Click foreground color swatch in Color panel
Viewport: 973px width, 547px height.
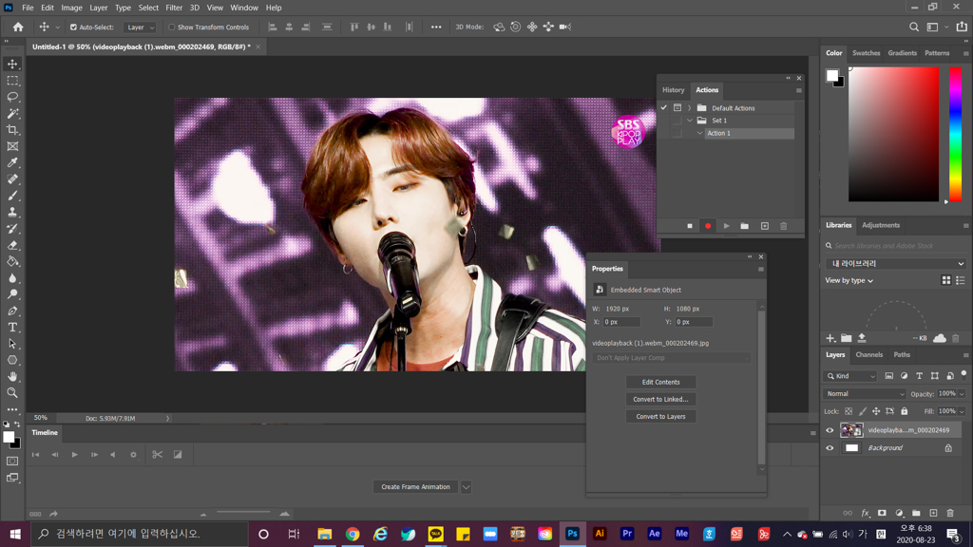832,76
